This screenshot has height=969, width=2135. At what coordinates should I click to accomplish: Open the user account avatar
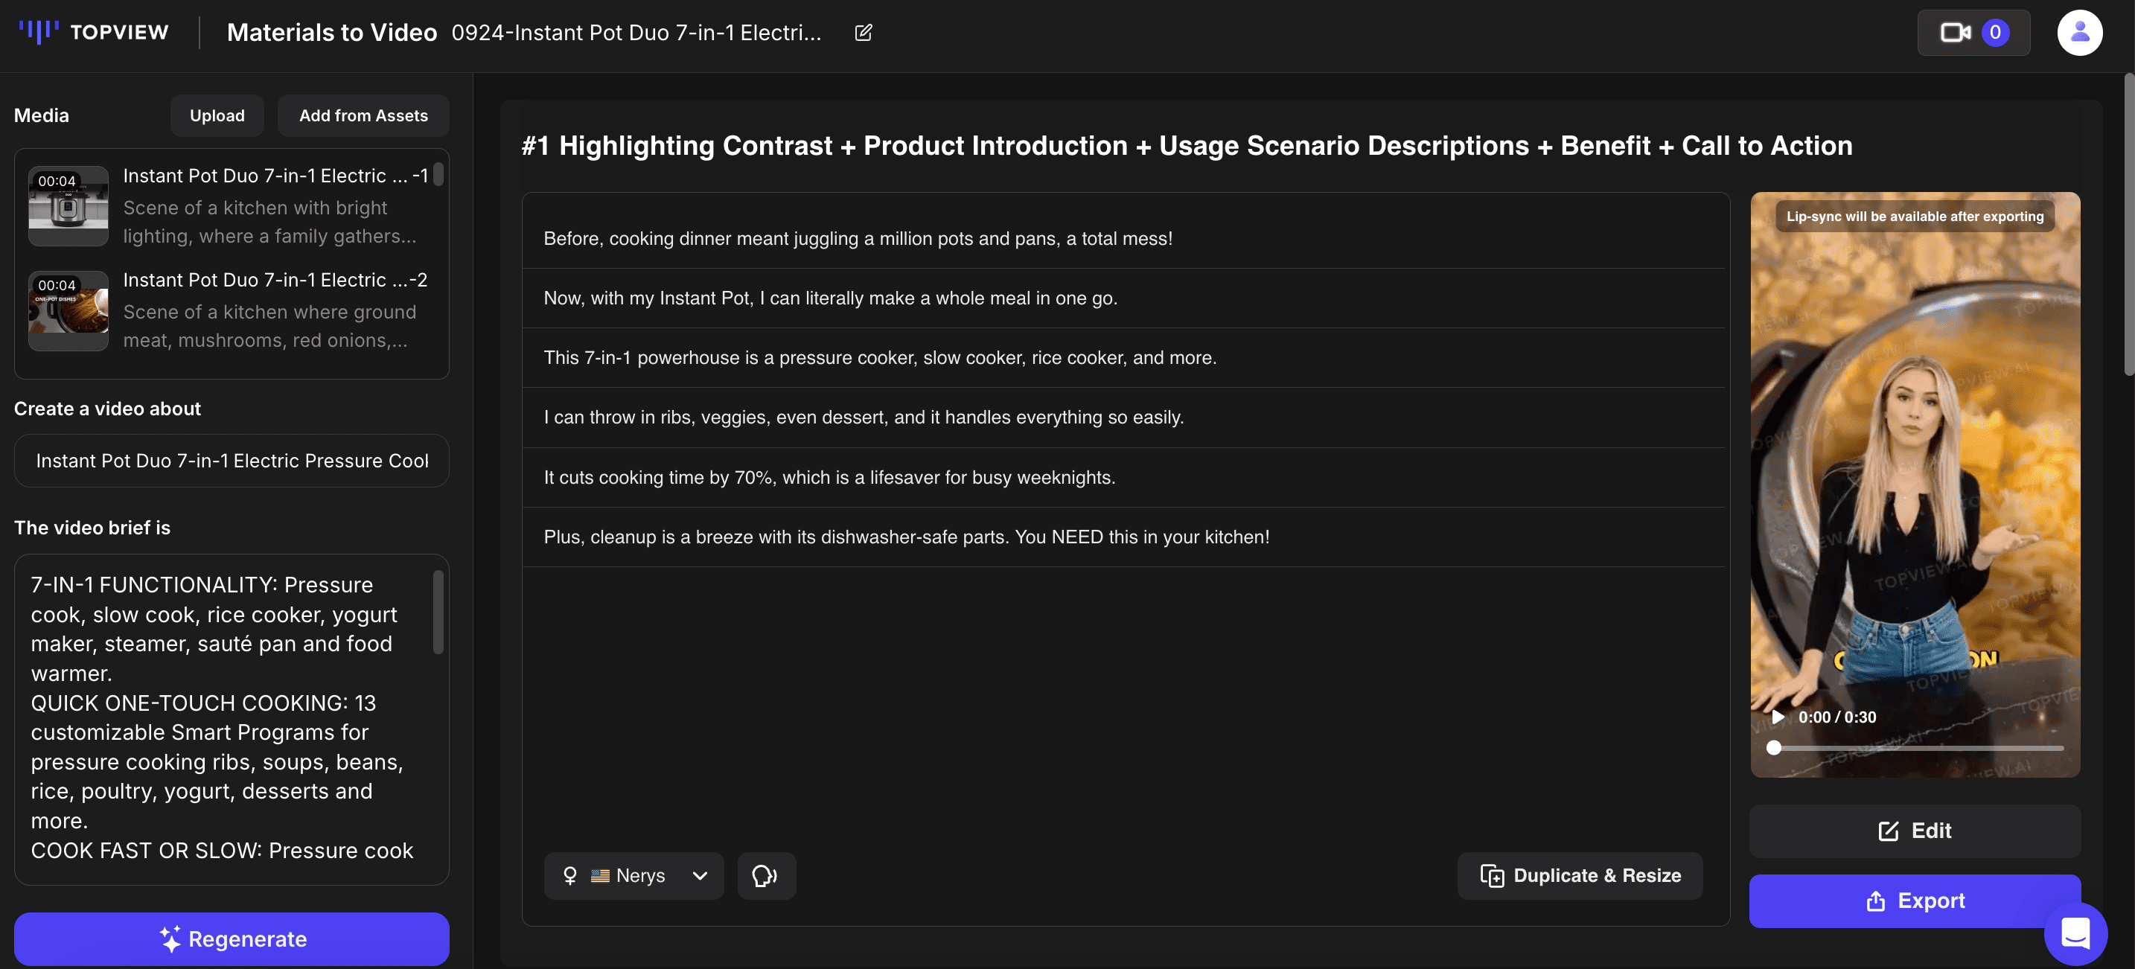(x=2081, y=32)
